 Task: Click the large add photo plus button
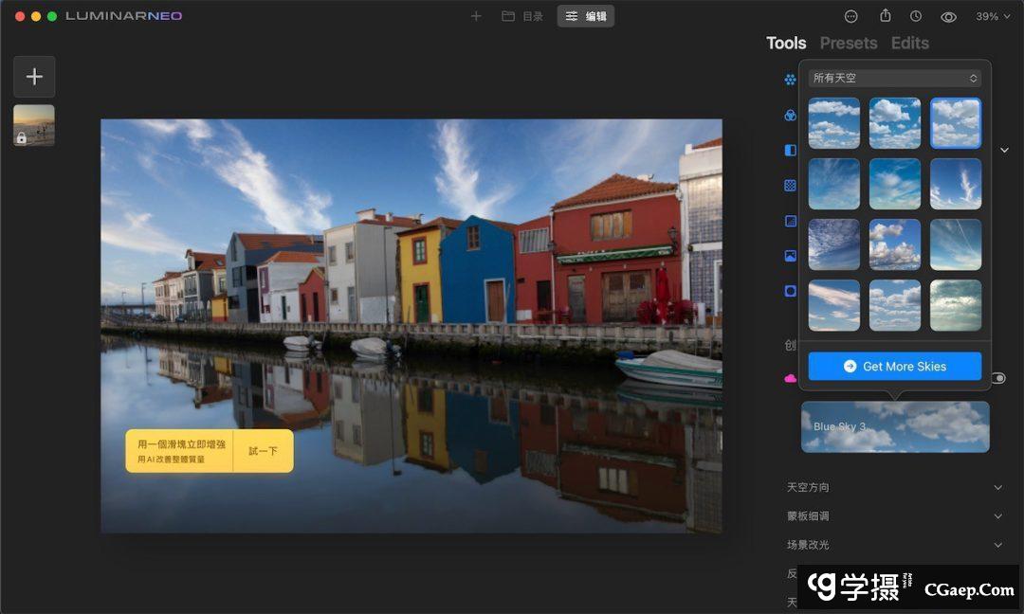(x=34, y=77)
